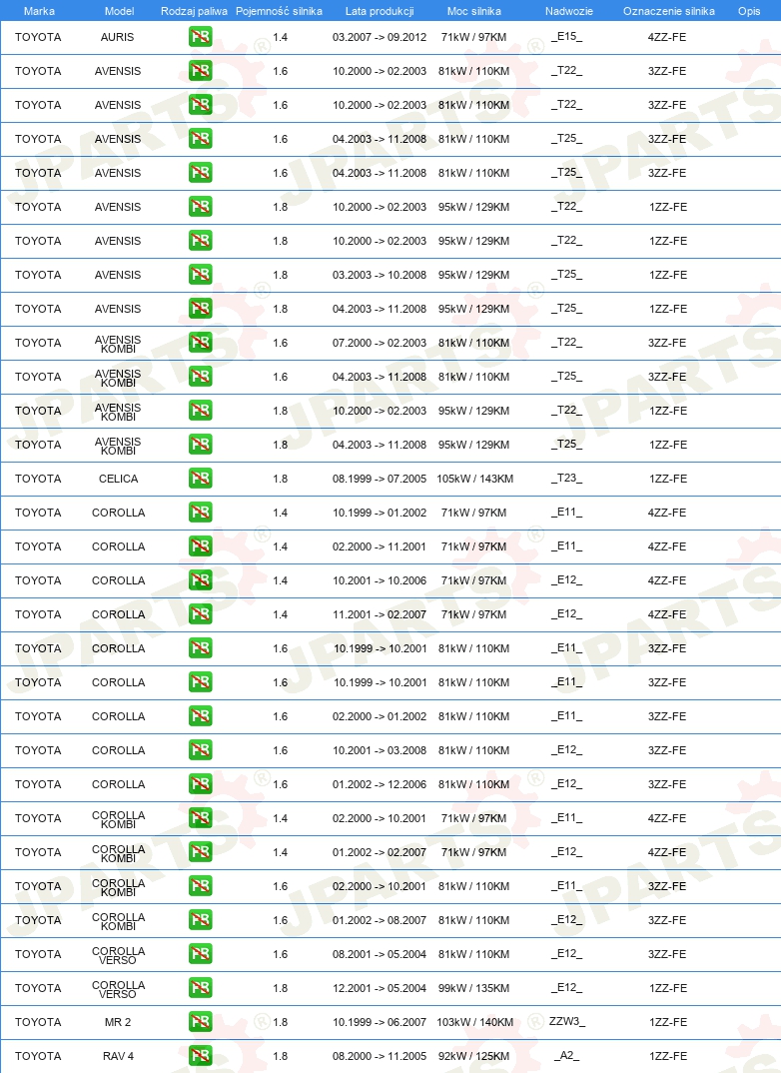This screenshot has height=1073, width=781.
Task: Click fuel icon for AVENSIS KOMBI 07.2000 row
Action: click(201, 342)
